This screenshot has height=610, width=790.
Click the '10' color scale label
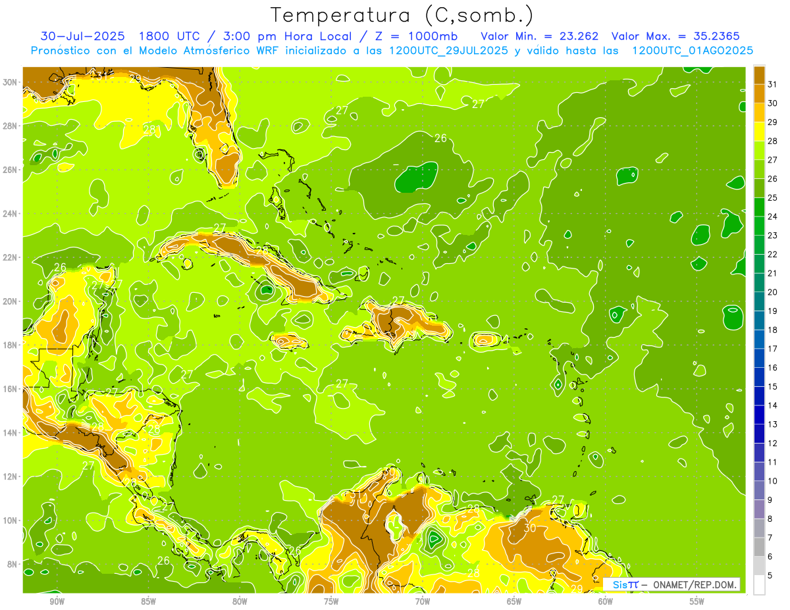point(773,481)
